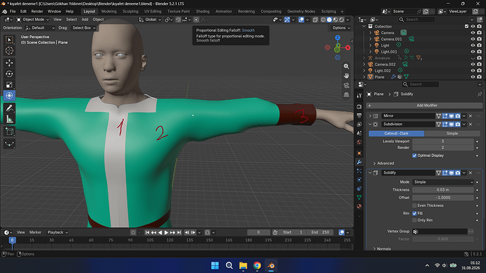Activate the Transform tool

[x=9, y=95]
